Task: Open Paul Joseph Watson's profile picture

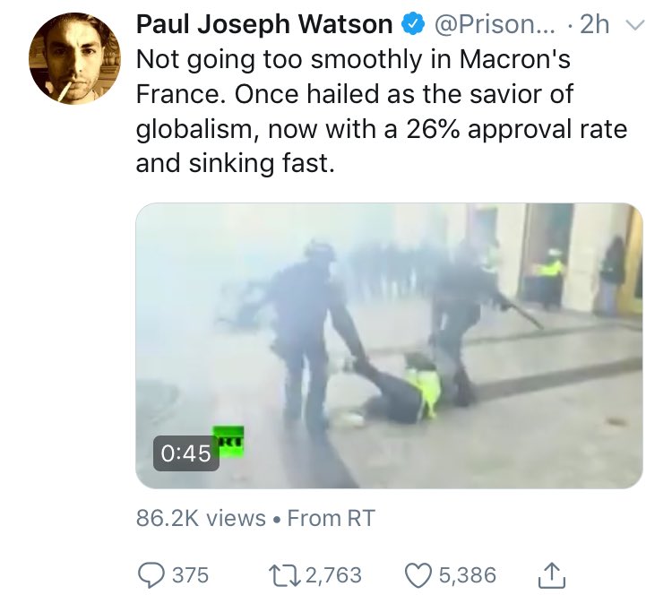Action: [x=74, y=59]
